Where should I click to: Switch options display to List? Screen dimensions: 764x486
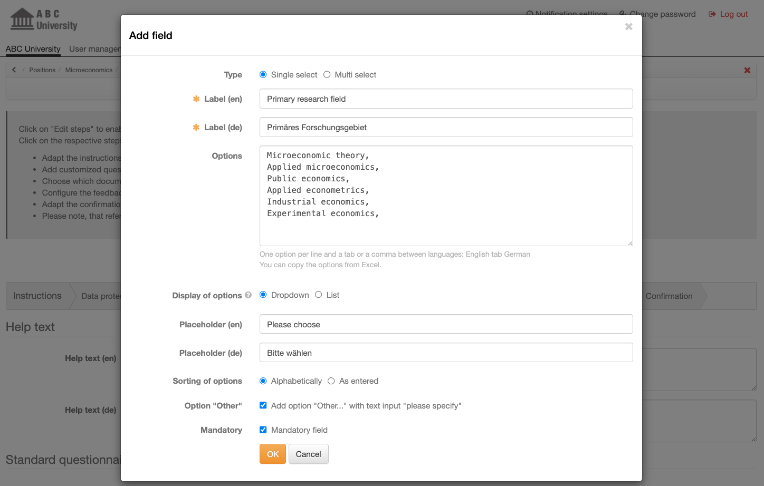[x=318, y=295]
